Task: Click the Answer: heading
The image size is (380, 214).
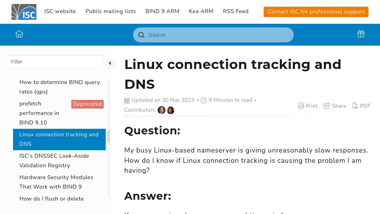Action: tap(148, 196)
